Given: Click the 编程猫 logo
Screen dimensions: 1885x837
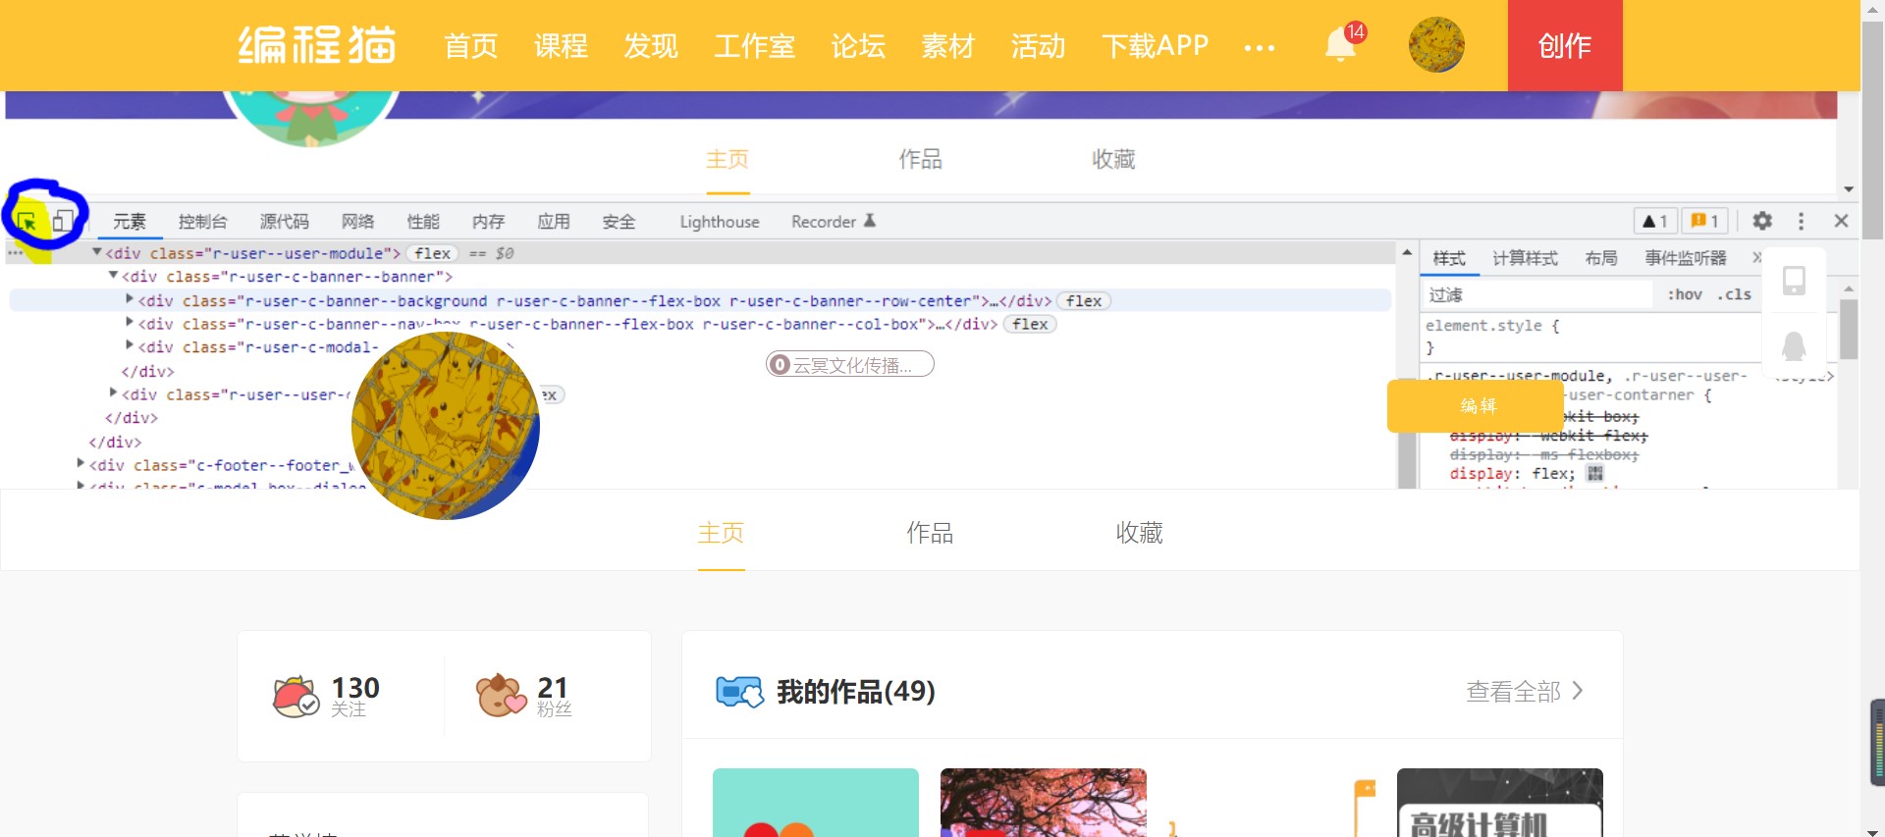Looking at the screenshot, I should coord(317,45).
